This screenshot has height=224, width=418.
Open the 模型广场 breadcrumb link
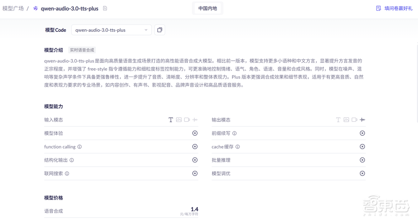click(13, 8)
